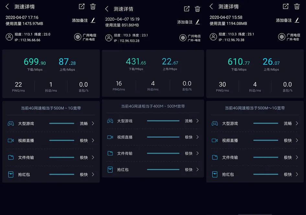Image resolution: width=306 pixels, height=215 pixels.
Task: Tap the 431.65 download speed value
Action: [136, 62]
